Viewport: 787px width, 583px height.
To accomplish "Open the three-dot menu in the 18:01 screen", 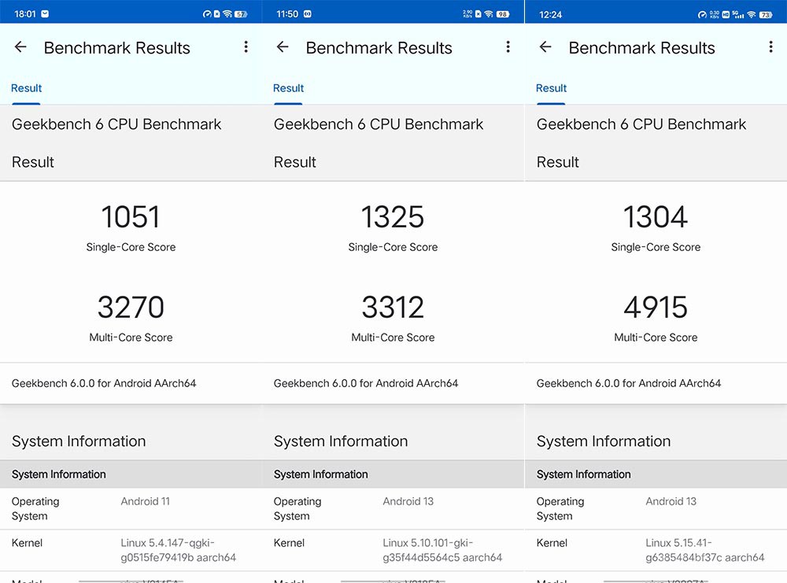I will coord(246,47).
